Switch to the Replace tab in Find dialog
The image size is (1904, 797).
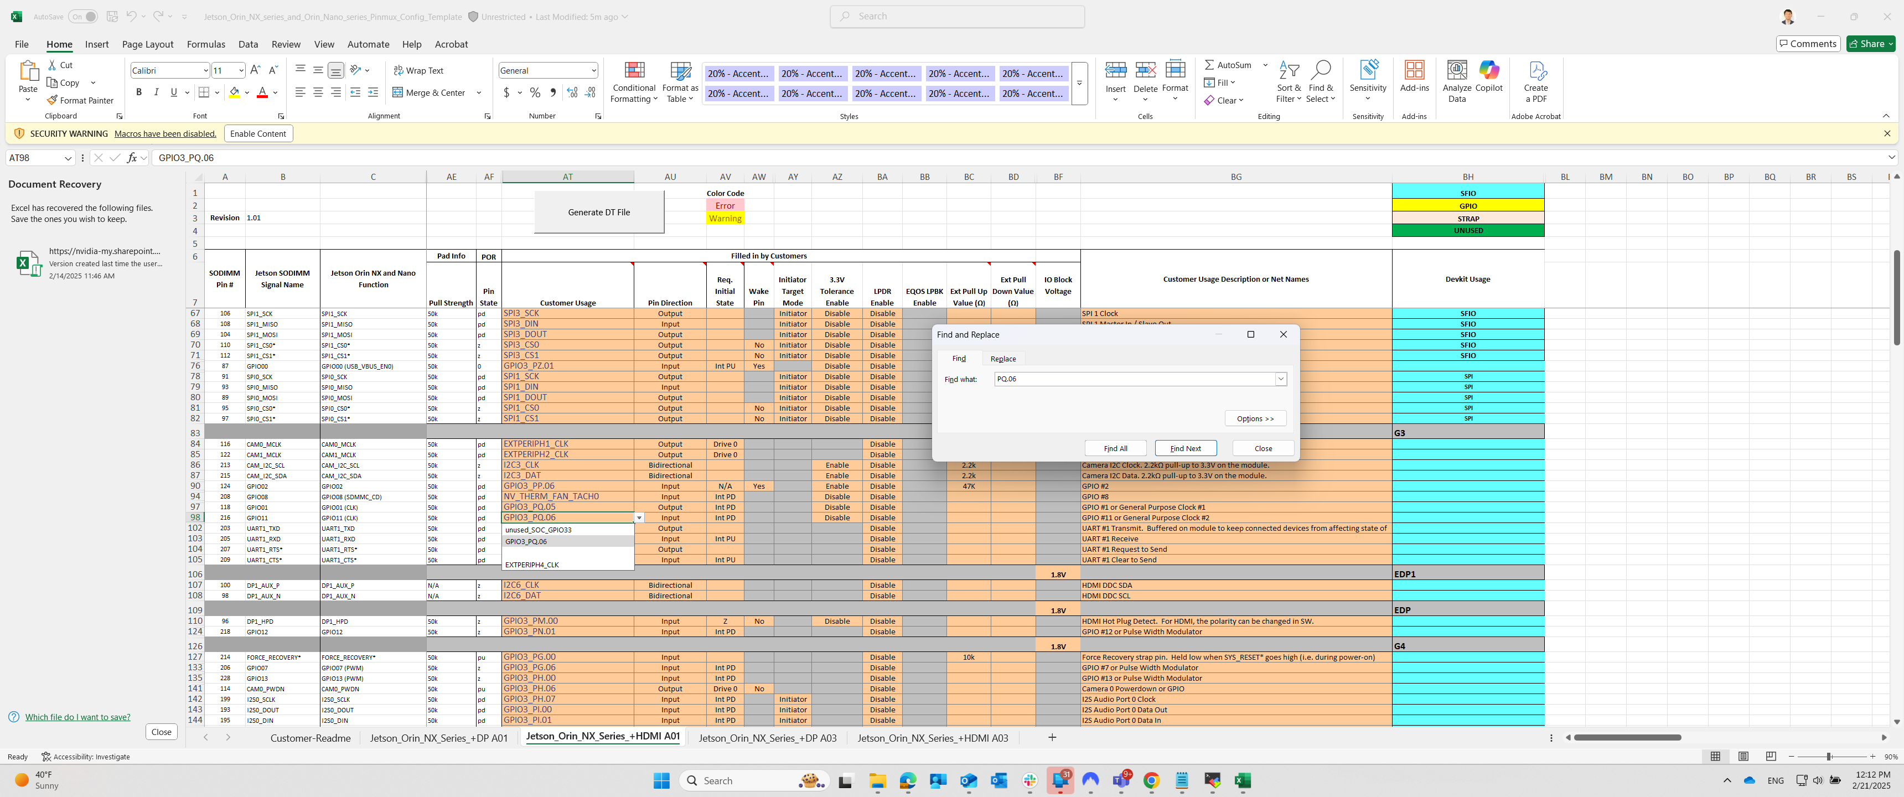pos(1003,359)
